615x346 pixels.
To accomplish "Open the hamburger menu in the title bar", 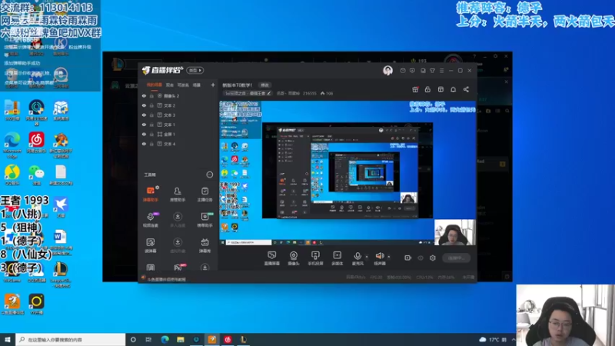I will (x=441, y=71).
